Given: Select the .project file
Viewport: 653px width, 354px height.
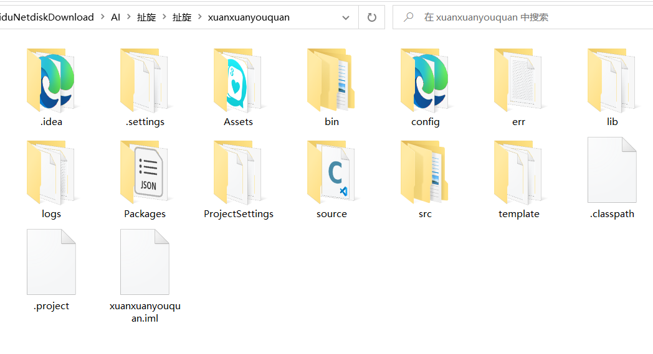Looking at the screenshot, I should point(51,262).
